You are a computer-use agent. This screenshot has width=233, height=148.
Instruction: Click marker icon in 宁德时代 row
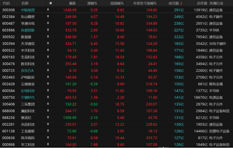(48, 97)
